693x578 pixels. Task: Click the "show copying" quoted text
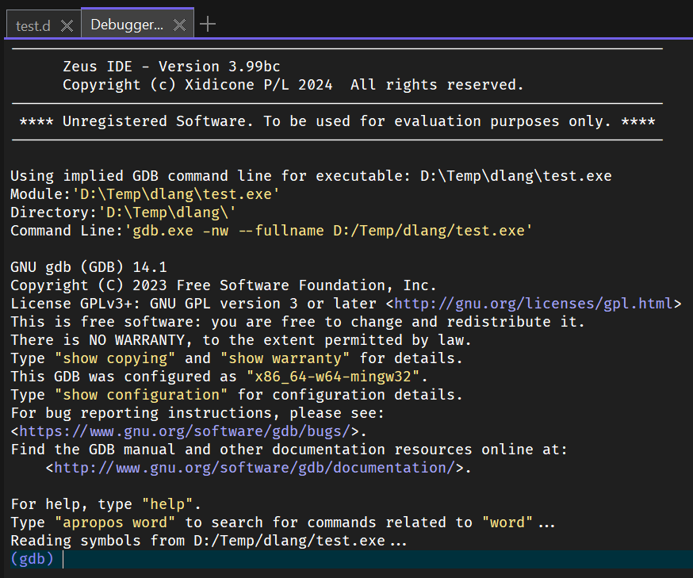(115, 358)
